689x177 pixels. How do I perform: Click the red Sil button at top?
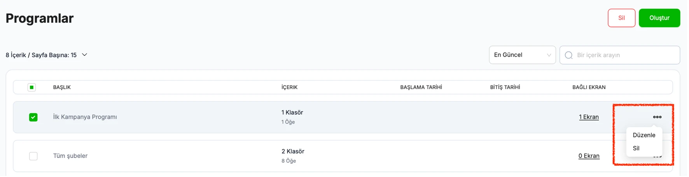point(621,18)
